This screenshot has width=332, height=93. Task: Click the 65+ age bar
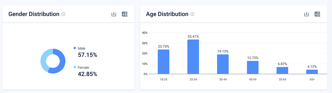[x=312, y=72]
